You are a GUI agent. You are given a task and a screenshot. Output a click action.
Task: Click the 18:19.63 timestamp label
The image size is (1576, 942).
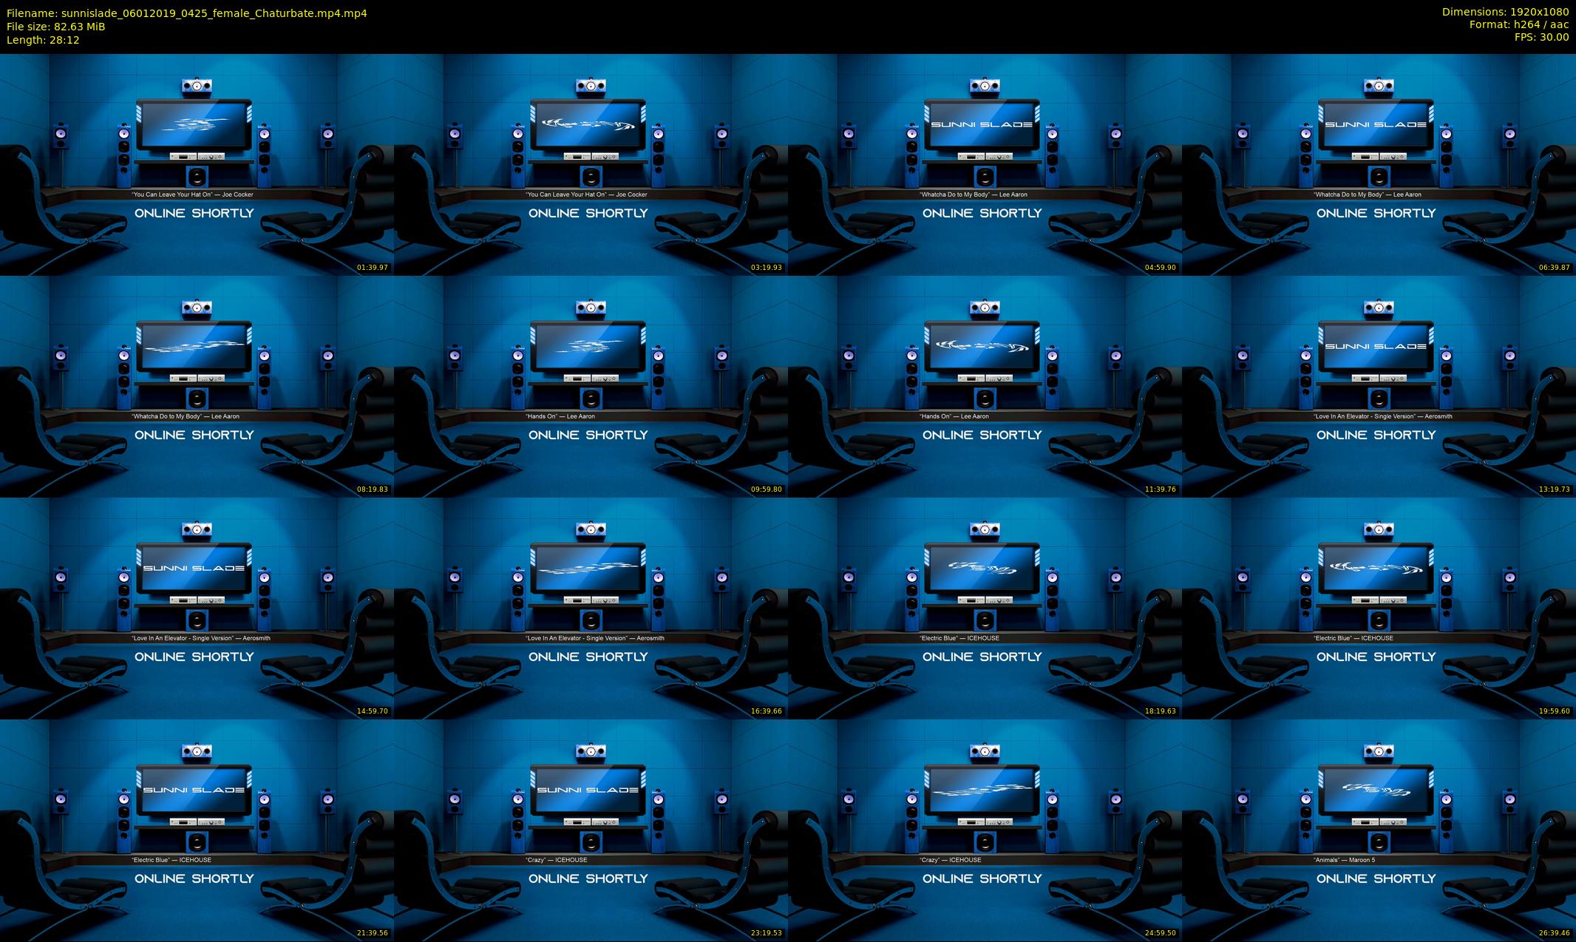pos(1160,711)
